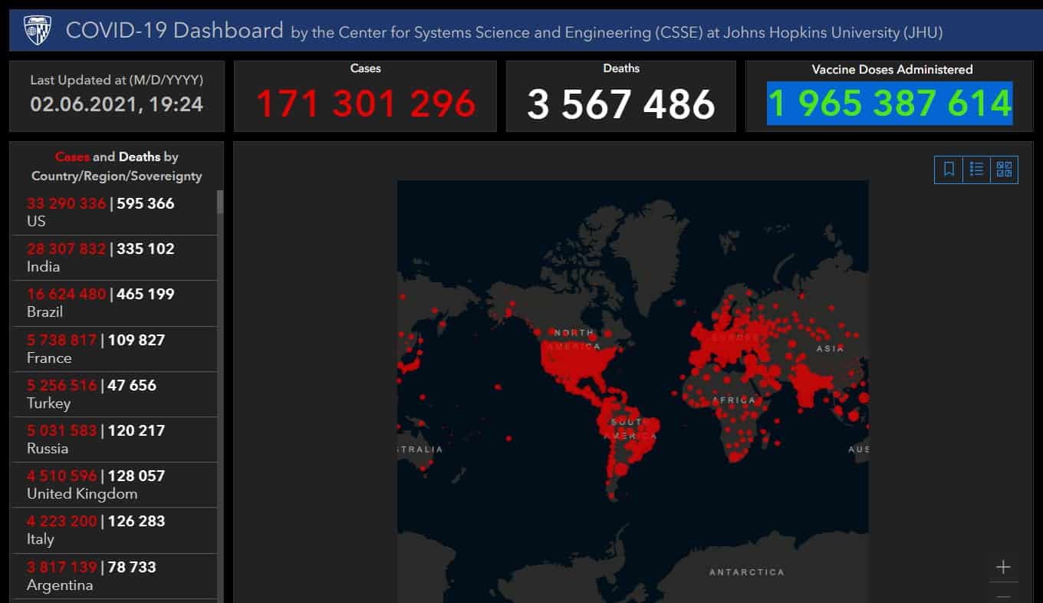Select the Argentina entry
Viewport: 1043px width, 603px height.
point(115,576)
